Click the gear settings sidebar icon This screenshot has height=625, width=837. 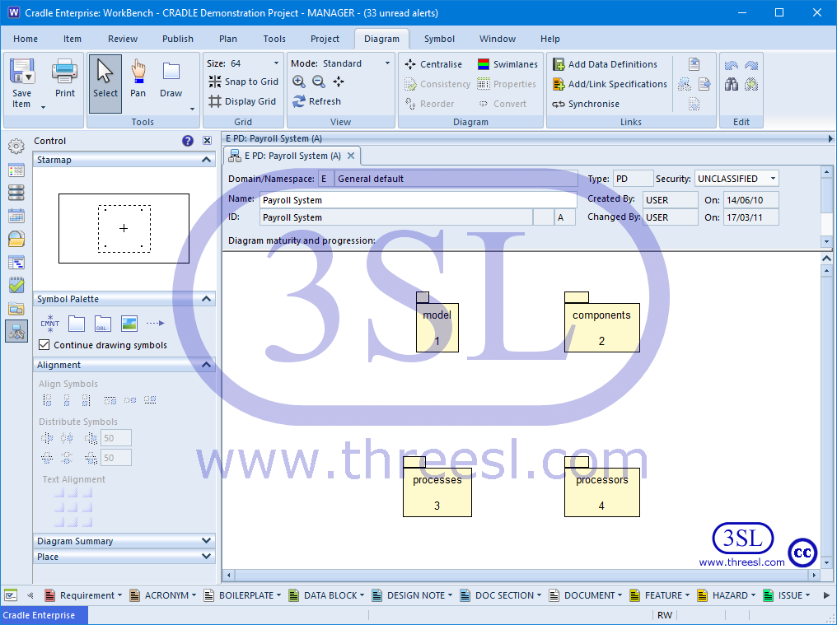[16, 146]
